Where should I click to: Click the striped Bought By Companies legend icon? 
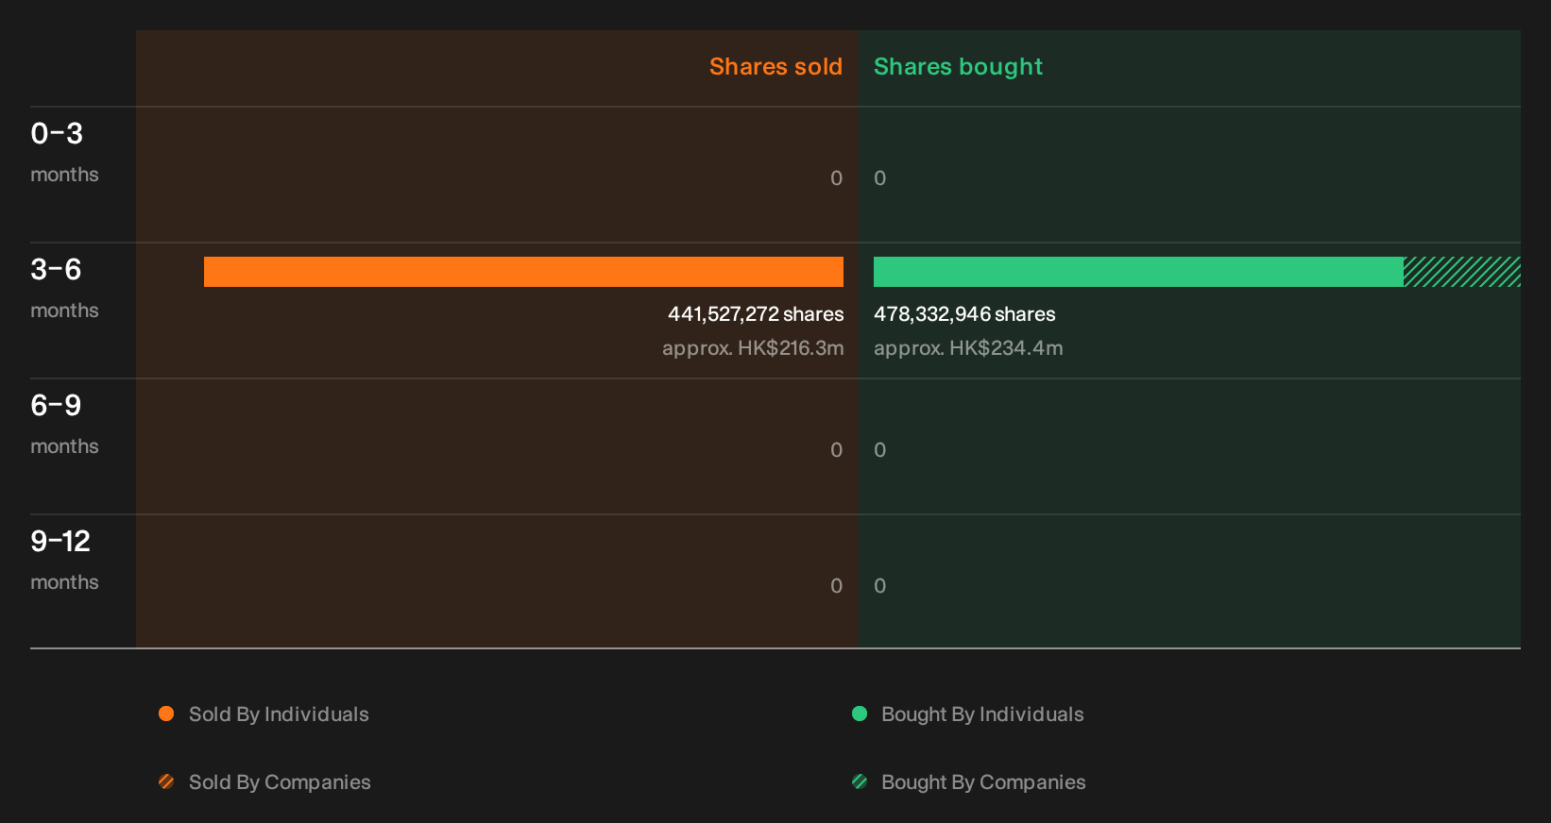pos(860,781)
